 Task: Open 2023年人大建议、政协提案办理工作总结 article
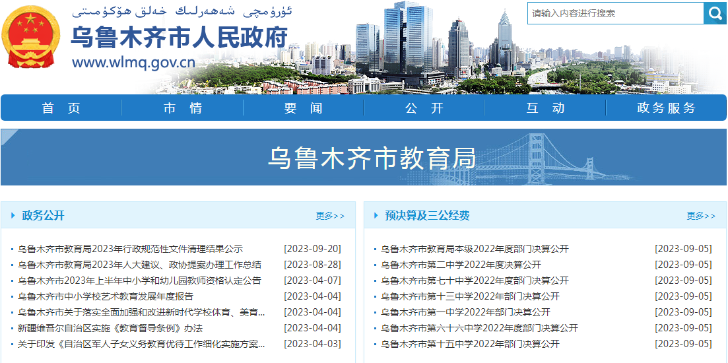point(139,265)
